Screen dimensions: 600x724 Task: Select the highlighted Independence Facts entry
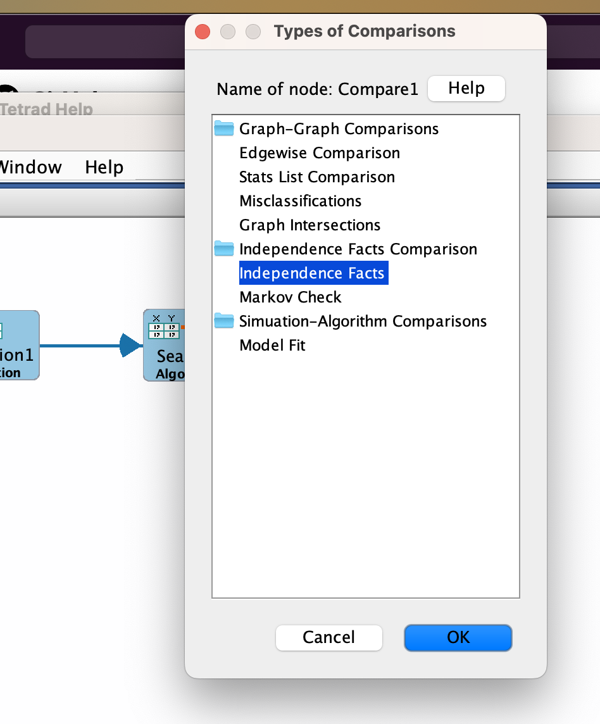pyautogui.click(x=313, y=273)
